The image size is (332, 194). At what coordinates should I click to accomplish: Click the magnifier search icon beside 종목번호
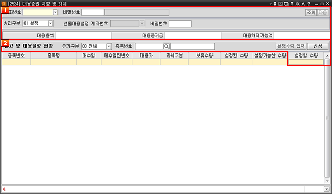pyautogui.click(x=167, y=46)
